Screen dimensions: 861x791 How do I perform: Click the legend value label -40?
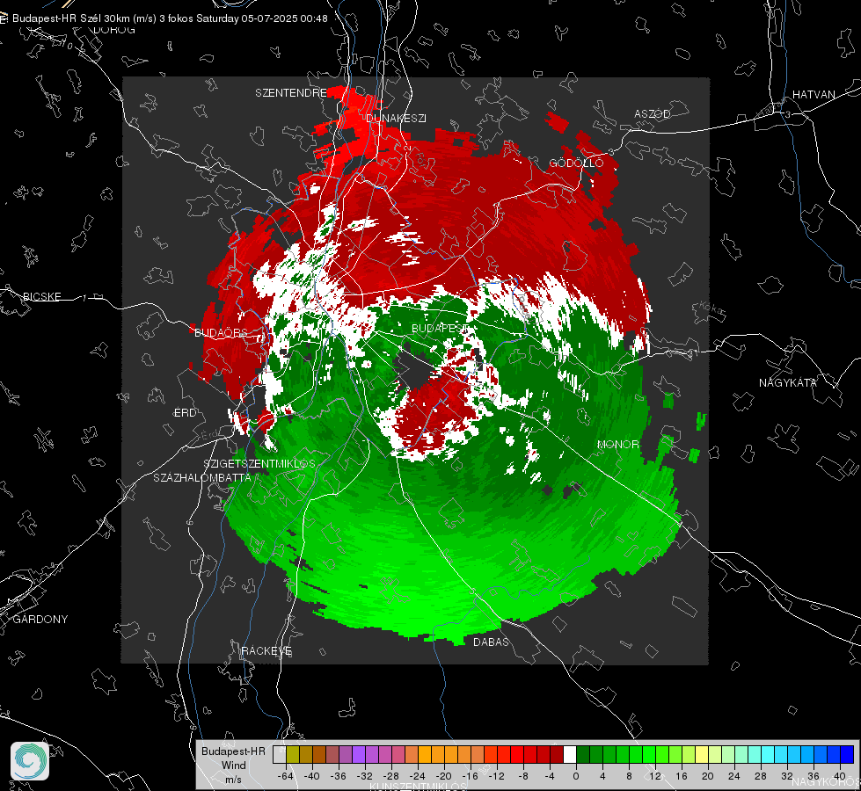click(312, 776)
